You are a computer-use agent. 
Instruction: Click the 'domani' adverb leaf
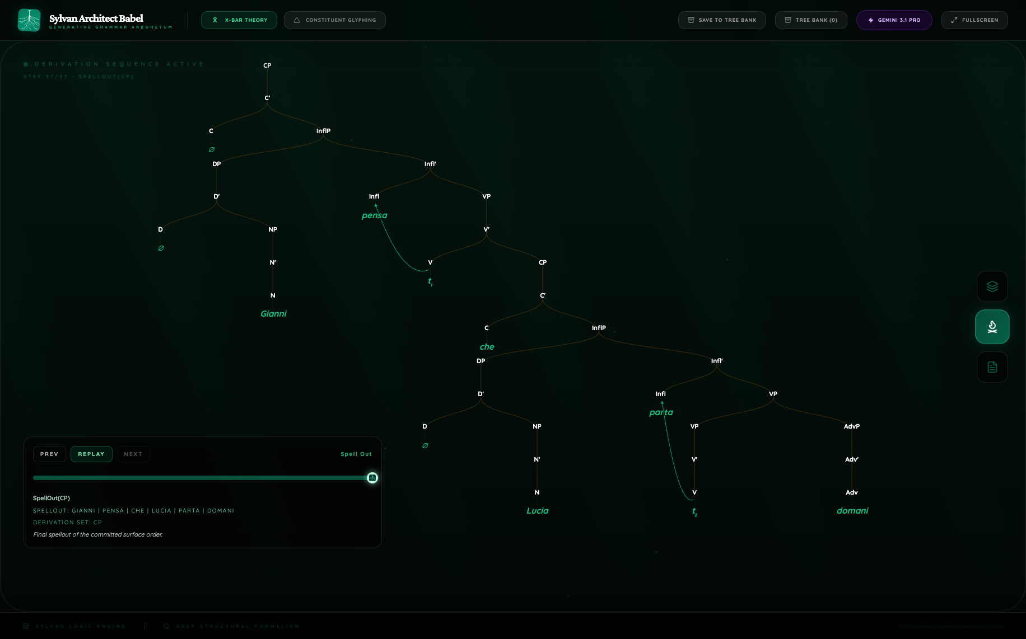(x=852, y=511)
